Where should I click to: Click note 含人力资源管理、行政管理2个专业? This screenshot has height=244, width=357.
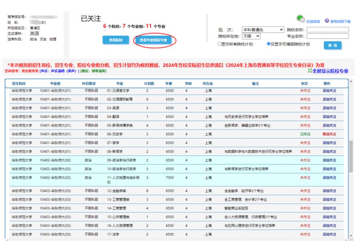point(251,217)
